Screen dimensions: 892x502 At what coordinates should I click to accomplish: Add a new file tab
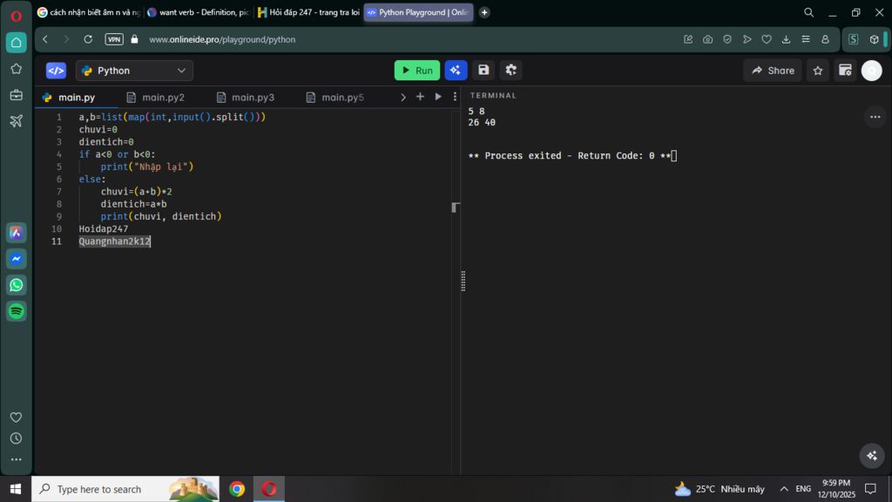(x=420, y=98)
